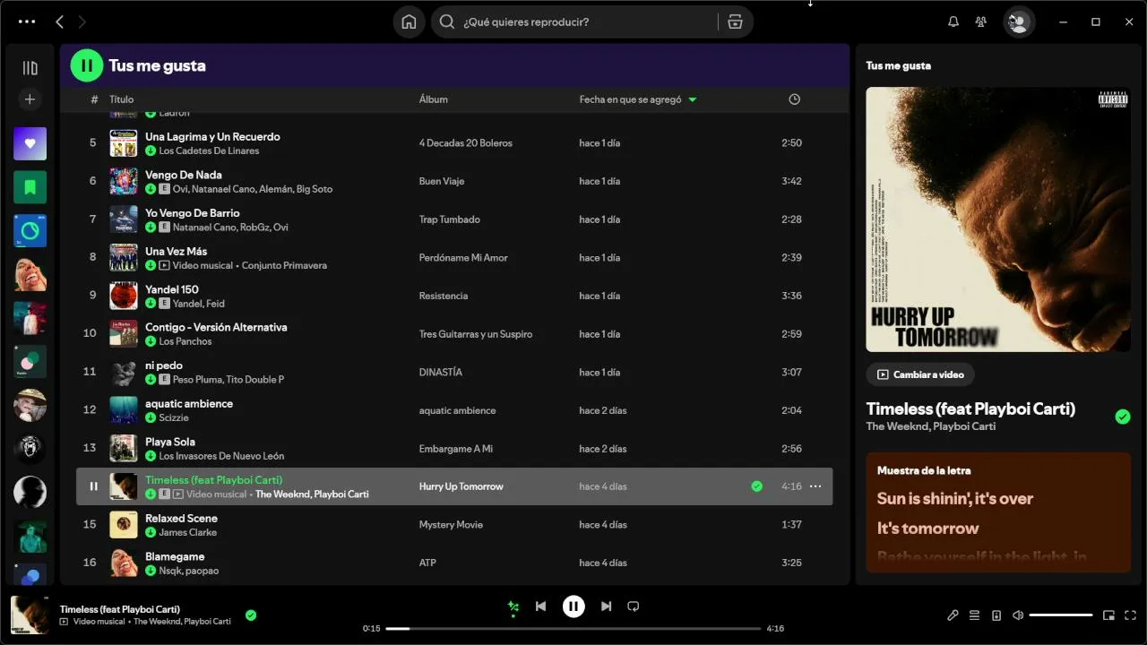Open the lyrics microphone icon
The height and width of the screenshot is (645, 1147).
(953, 615)
